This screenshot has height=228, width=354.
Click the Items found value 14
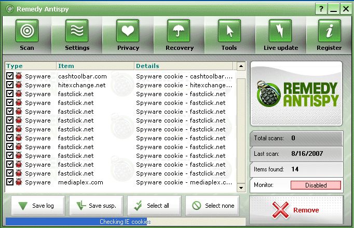coord(295,169)
